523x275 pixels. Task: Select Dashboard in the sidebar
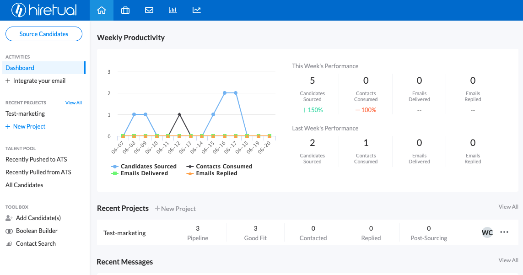pyautogui.click(x=43, y=68)
